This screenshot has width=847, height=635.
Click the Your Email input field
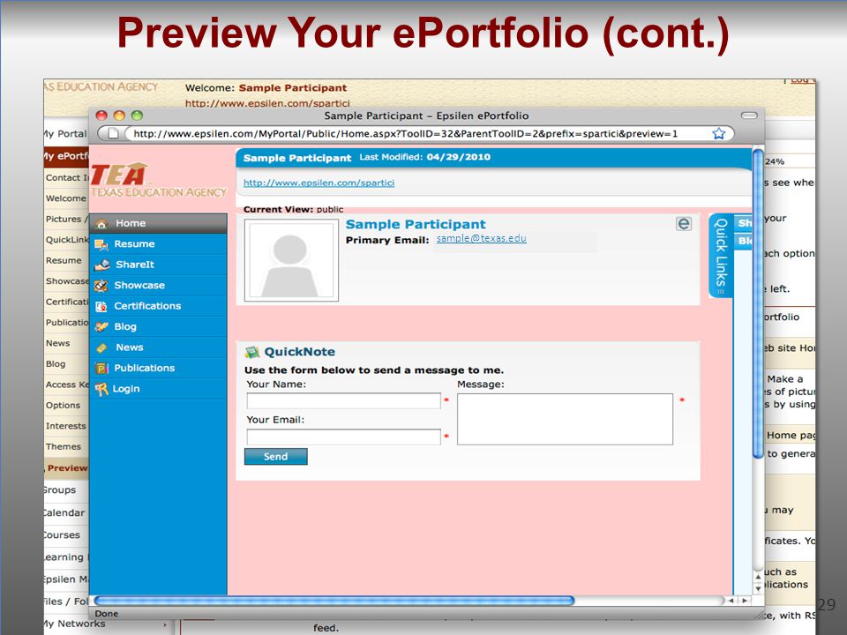[x=343, y=437]
